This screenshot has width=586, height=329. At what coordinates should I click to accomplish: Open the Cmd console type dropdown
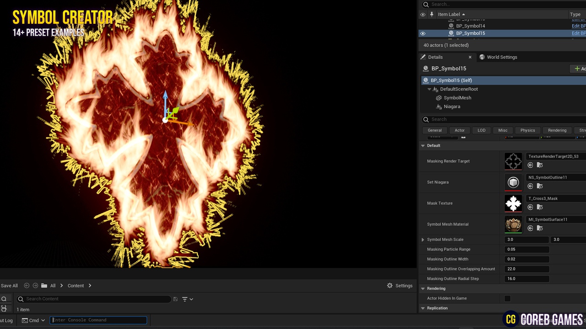(33, 320)
